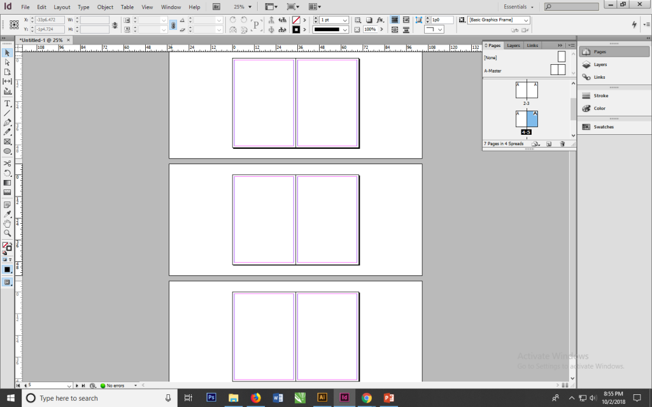The image size is (652, 407).
Task: Open the Object menu
Action: 105,7
